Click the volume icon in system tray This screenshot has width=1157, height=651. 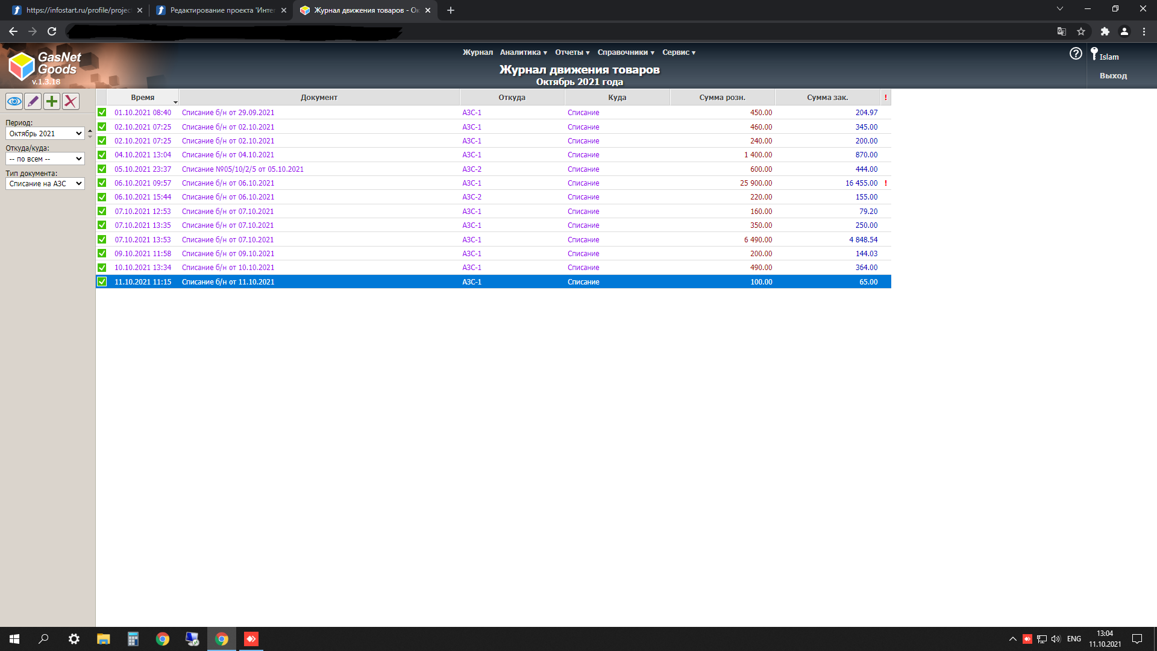[1056, 639]
